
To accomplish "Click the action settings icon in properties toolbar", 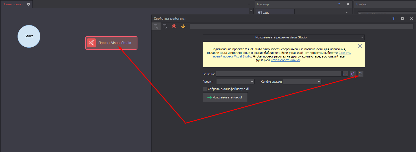I will point(156,26).
